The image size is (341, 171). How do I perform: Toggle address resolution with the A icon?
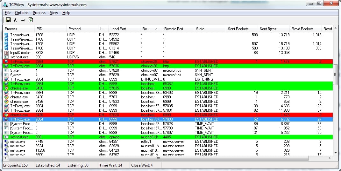[15, 20]
